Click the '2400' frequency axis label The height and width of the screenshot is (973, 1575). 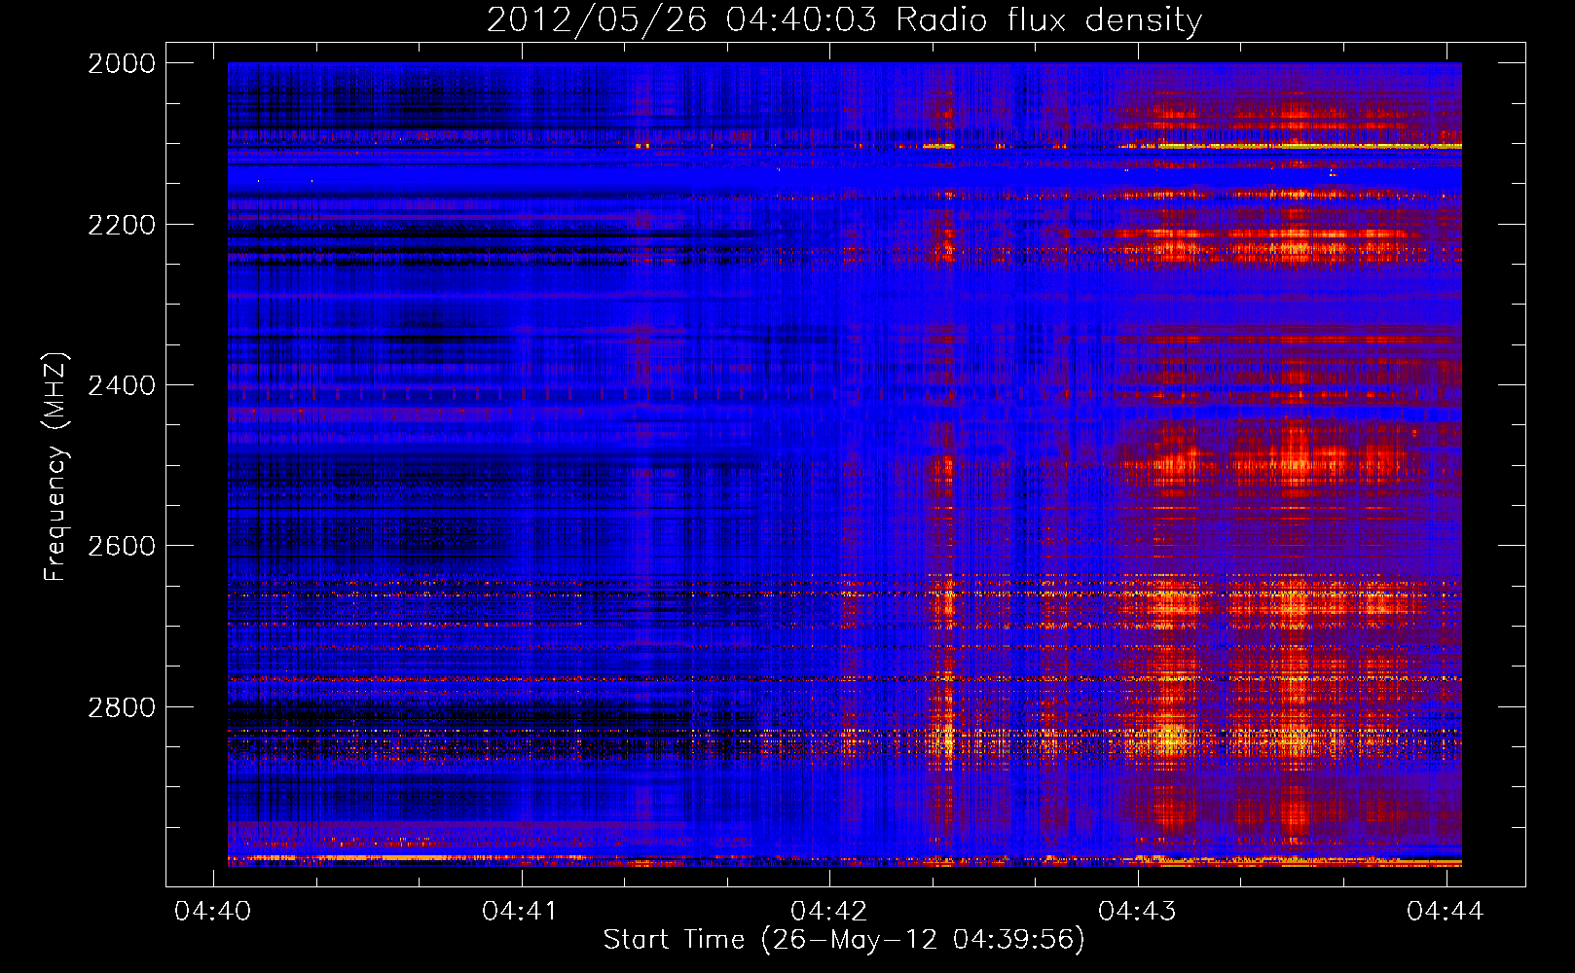click(122, 385)
